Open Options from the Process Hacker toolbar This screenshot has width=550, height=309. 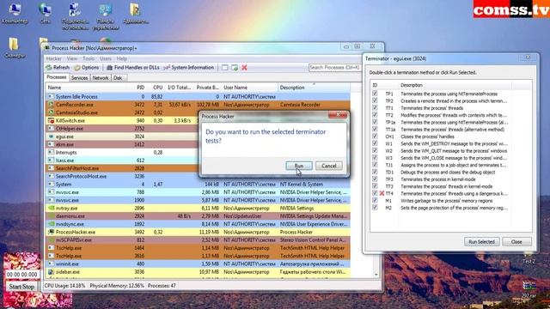coord(86,67)
